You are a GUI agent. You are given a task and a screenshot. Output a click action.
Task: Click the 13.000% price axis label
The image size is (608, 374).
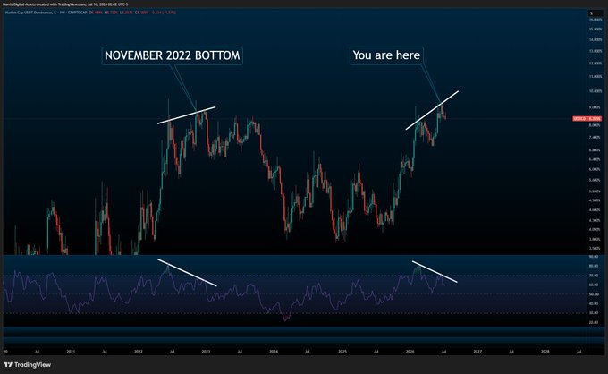(x=595, y=51)
